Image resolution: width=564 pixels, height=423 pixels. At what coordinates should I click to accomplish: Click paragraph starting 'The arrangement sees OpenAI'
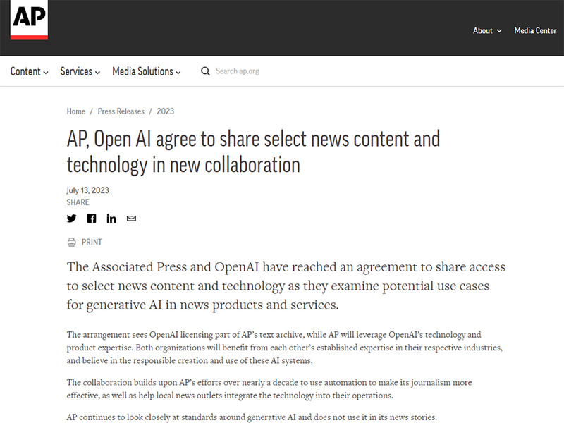pyautogui.click(x=285, y=348)
